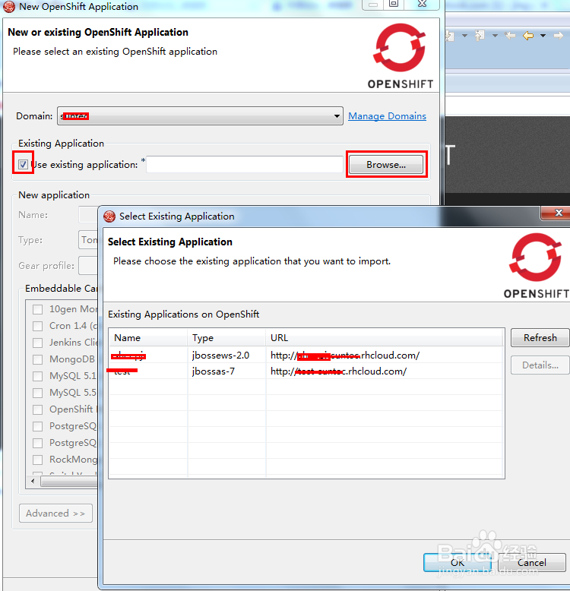Viewport: 570px width, 591px height.
Task: Toggle the MySQL 5.1 cartridge checkbox
Action: 38,376
